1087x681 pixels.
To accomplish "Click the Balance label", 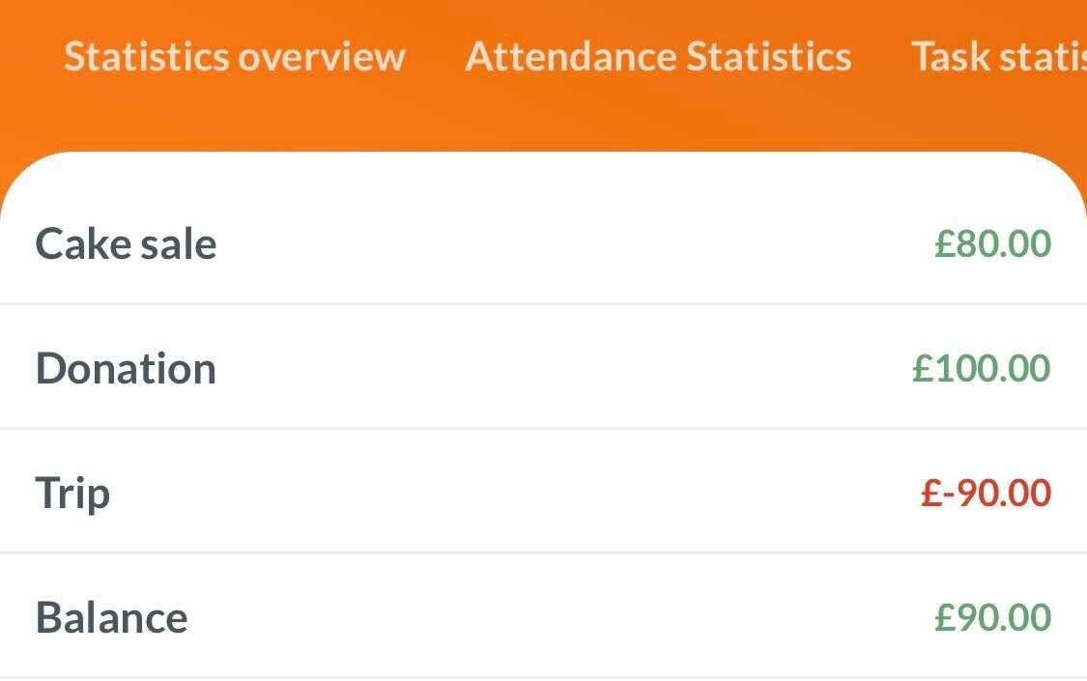I will click(x=111, y=617).
